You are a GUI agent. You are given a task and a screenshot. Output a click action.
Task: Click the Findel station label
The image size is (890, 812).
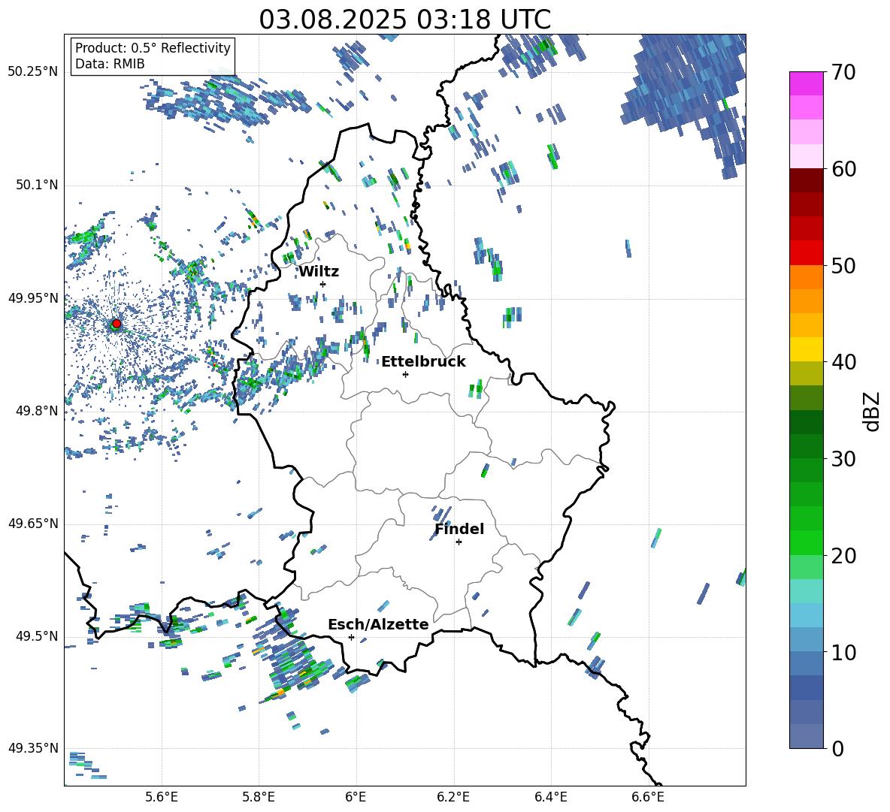[459, 529]
